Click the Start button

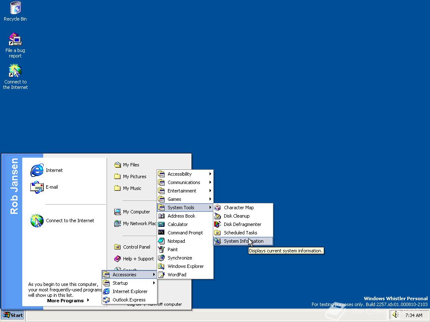pyautogui.click(x=13, y=315)
